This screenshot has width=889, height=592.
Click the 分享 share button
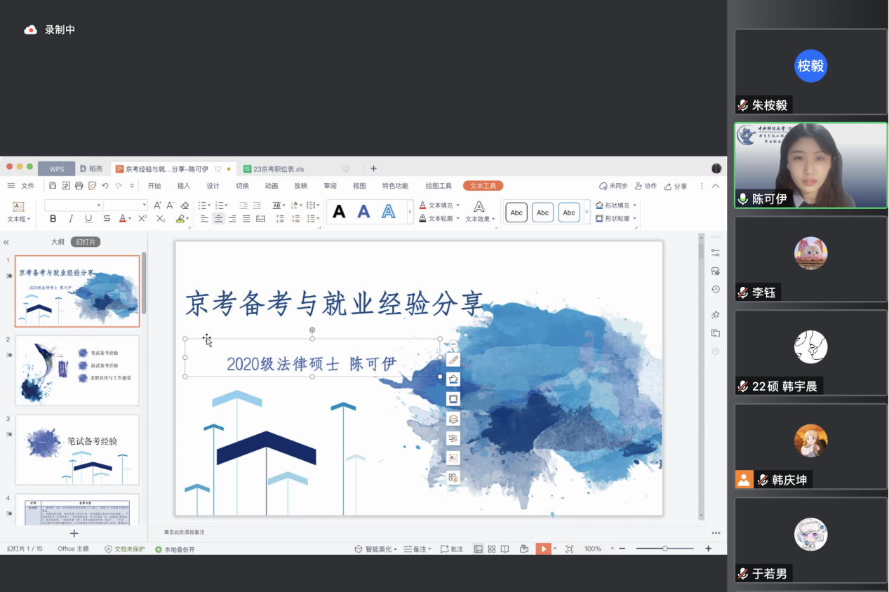[x=676, y=186]
